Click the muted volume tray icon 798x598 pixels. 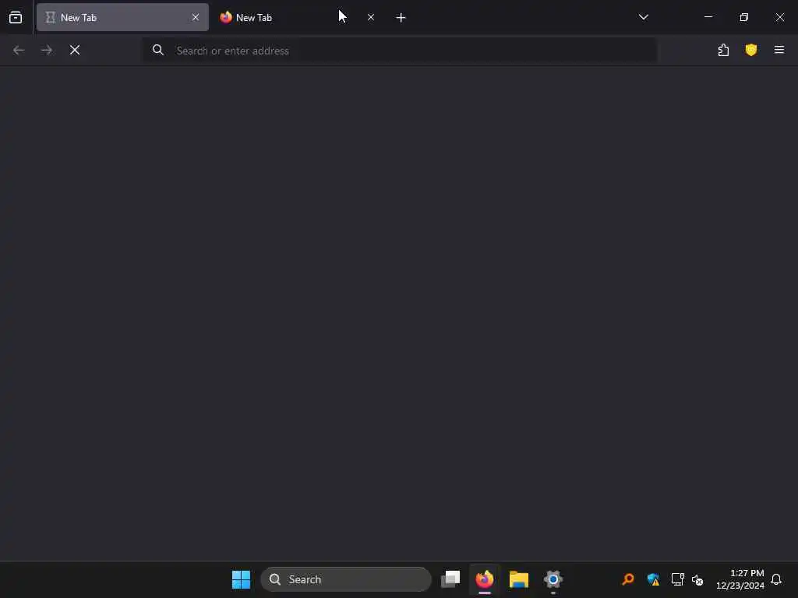697,579
